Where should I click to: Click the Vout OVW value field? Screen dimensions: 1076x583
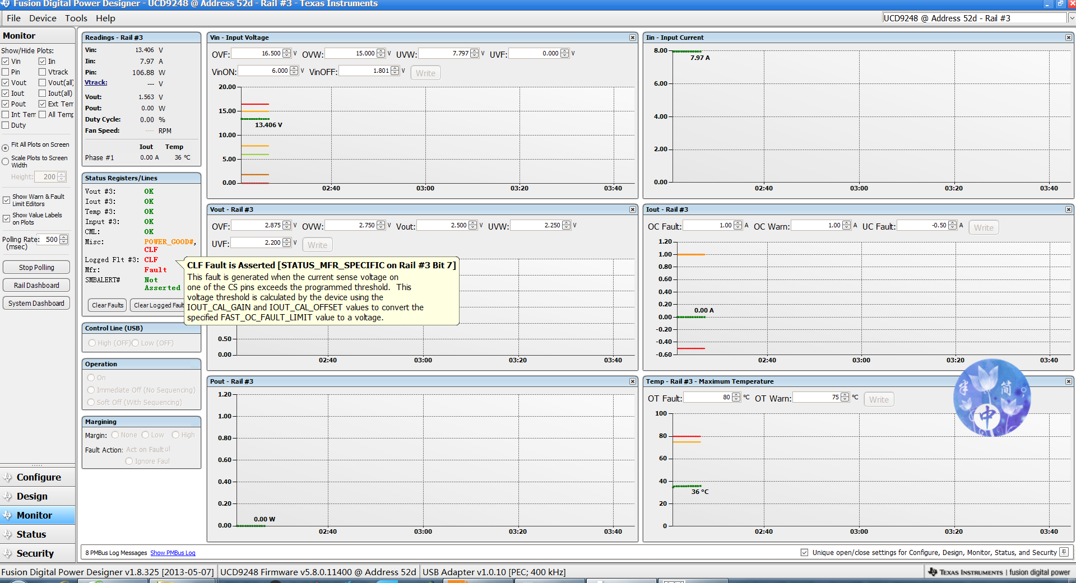[x=351, y=226]
